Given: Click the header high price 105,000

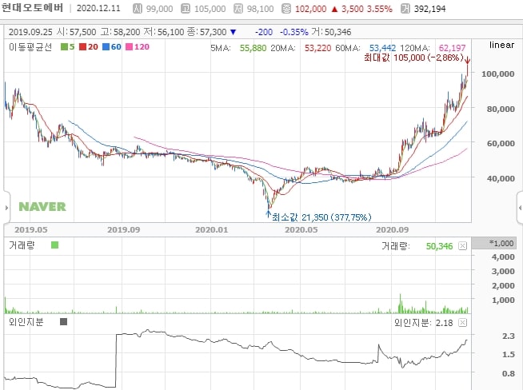Looking at the screenshot, I should pos(210,9).
